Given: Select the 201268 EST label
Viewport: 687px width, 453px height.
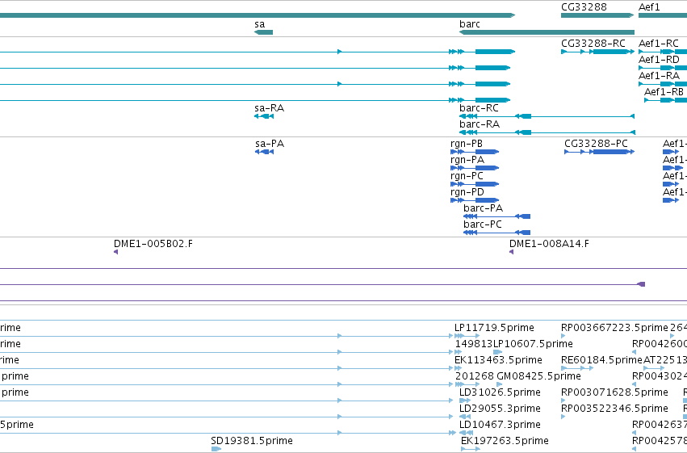Looking at the screenshot, I should click(474, 377).
